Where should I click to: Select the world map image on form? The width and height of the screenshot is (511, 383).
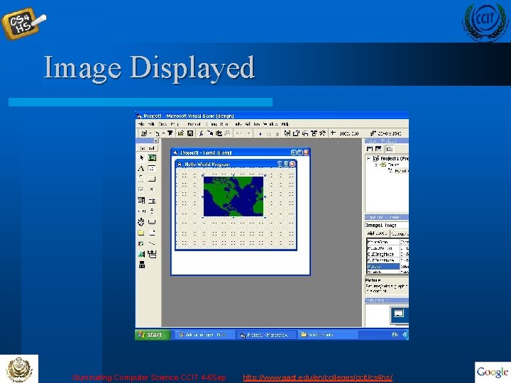click(x=233, y=196)
